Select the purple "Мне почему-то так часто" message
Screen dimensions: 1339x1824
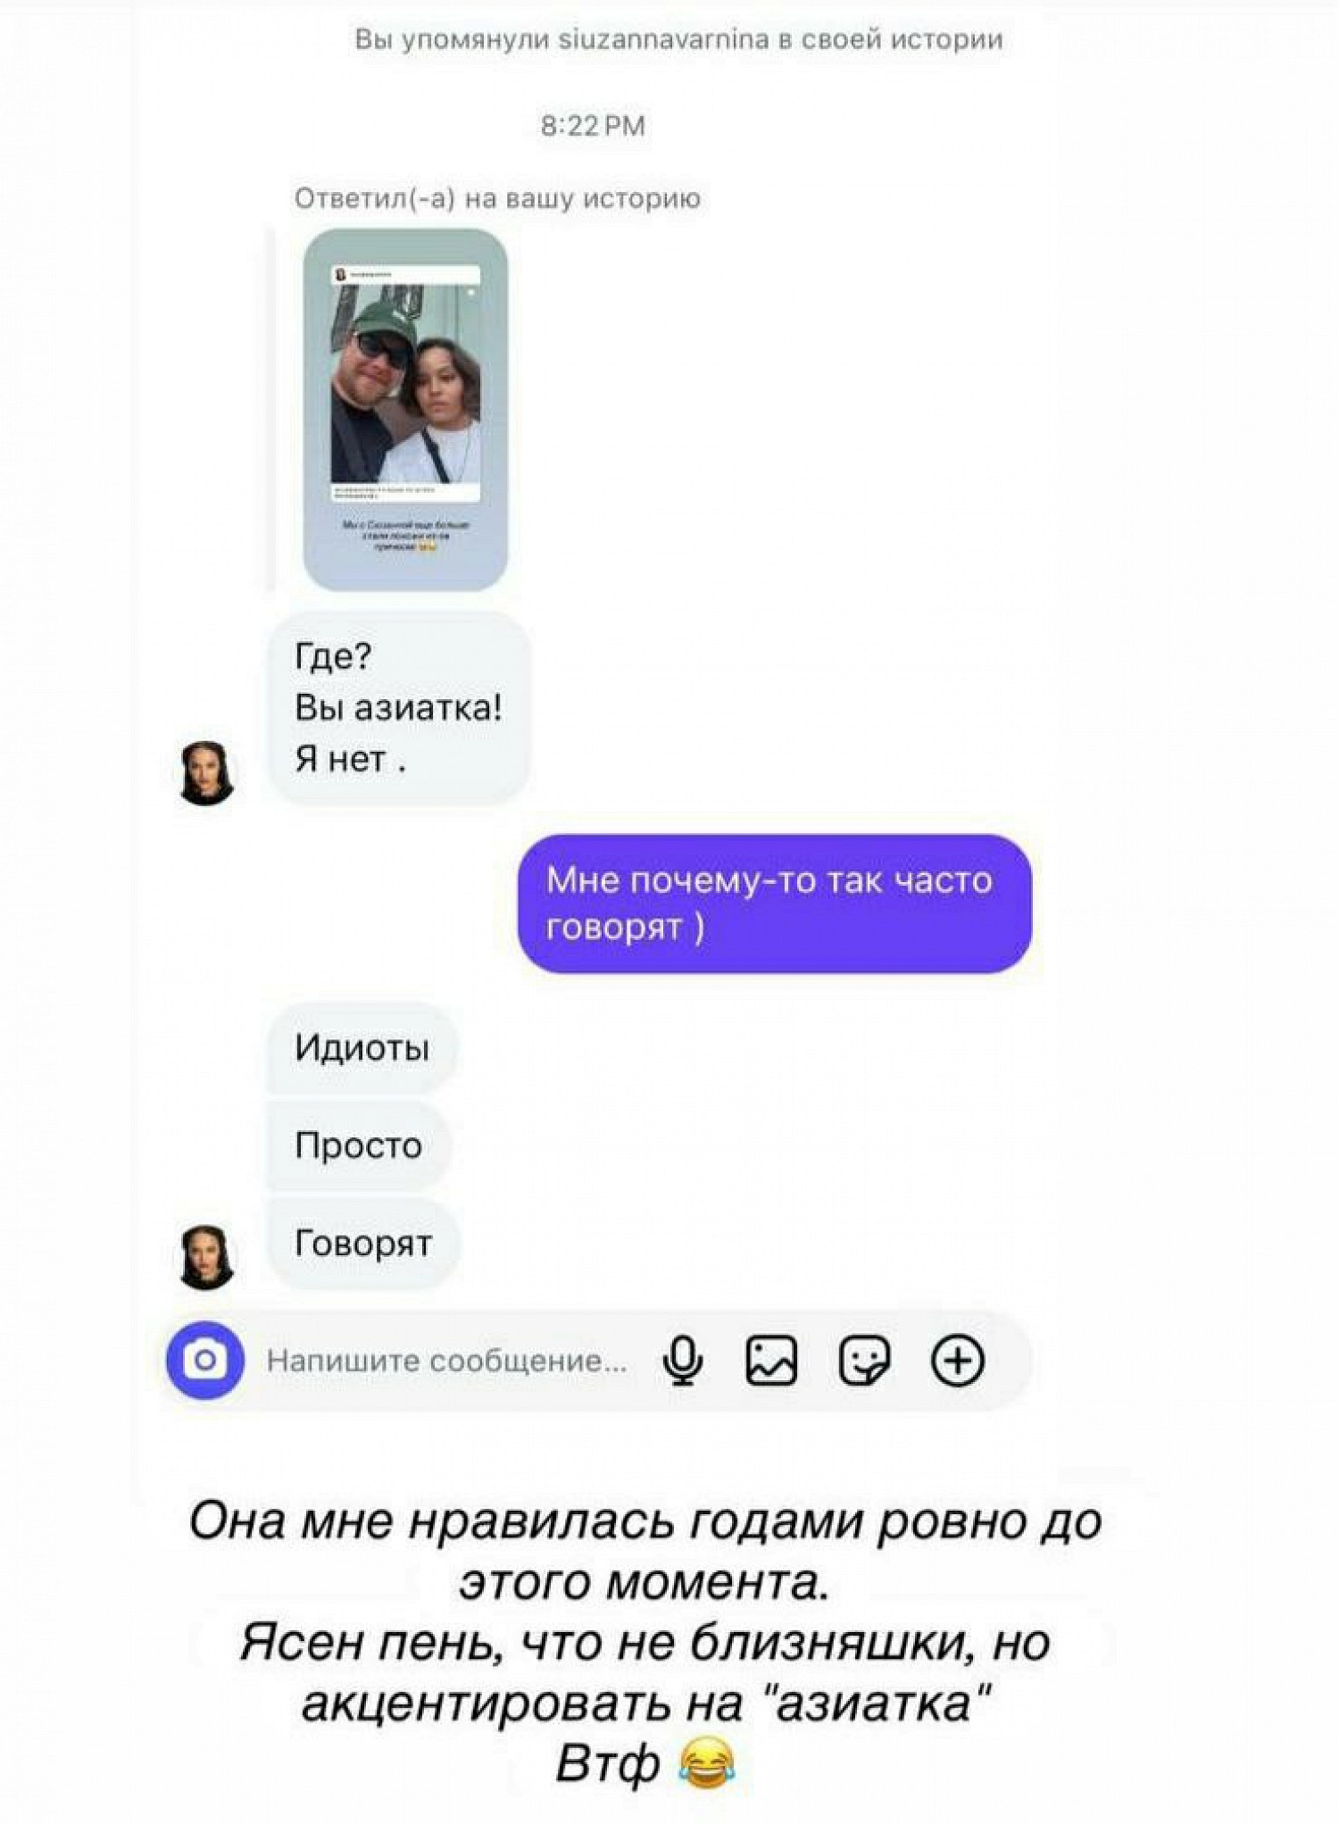click(775, 904)
